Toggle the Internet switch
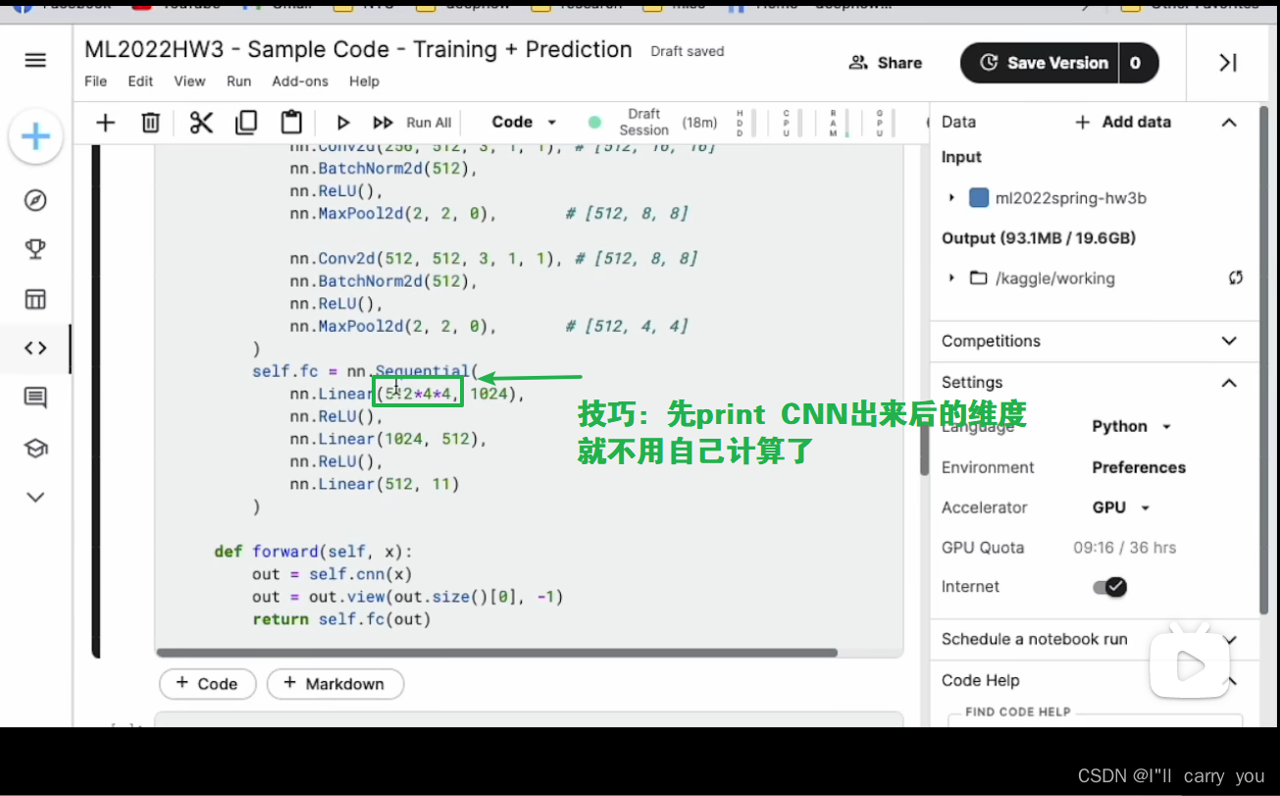Viewport: 1280px width, 796px height. tap(1109, 587)
